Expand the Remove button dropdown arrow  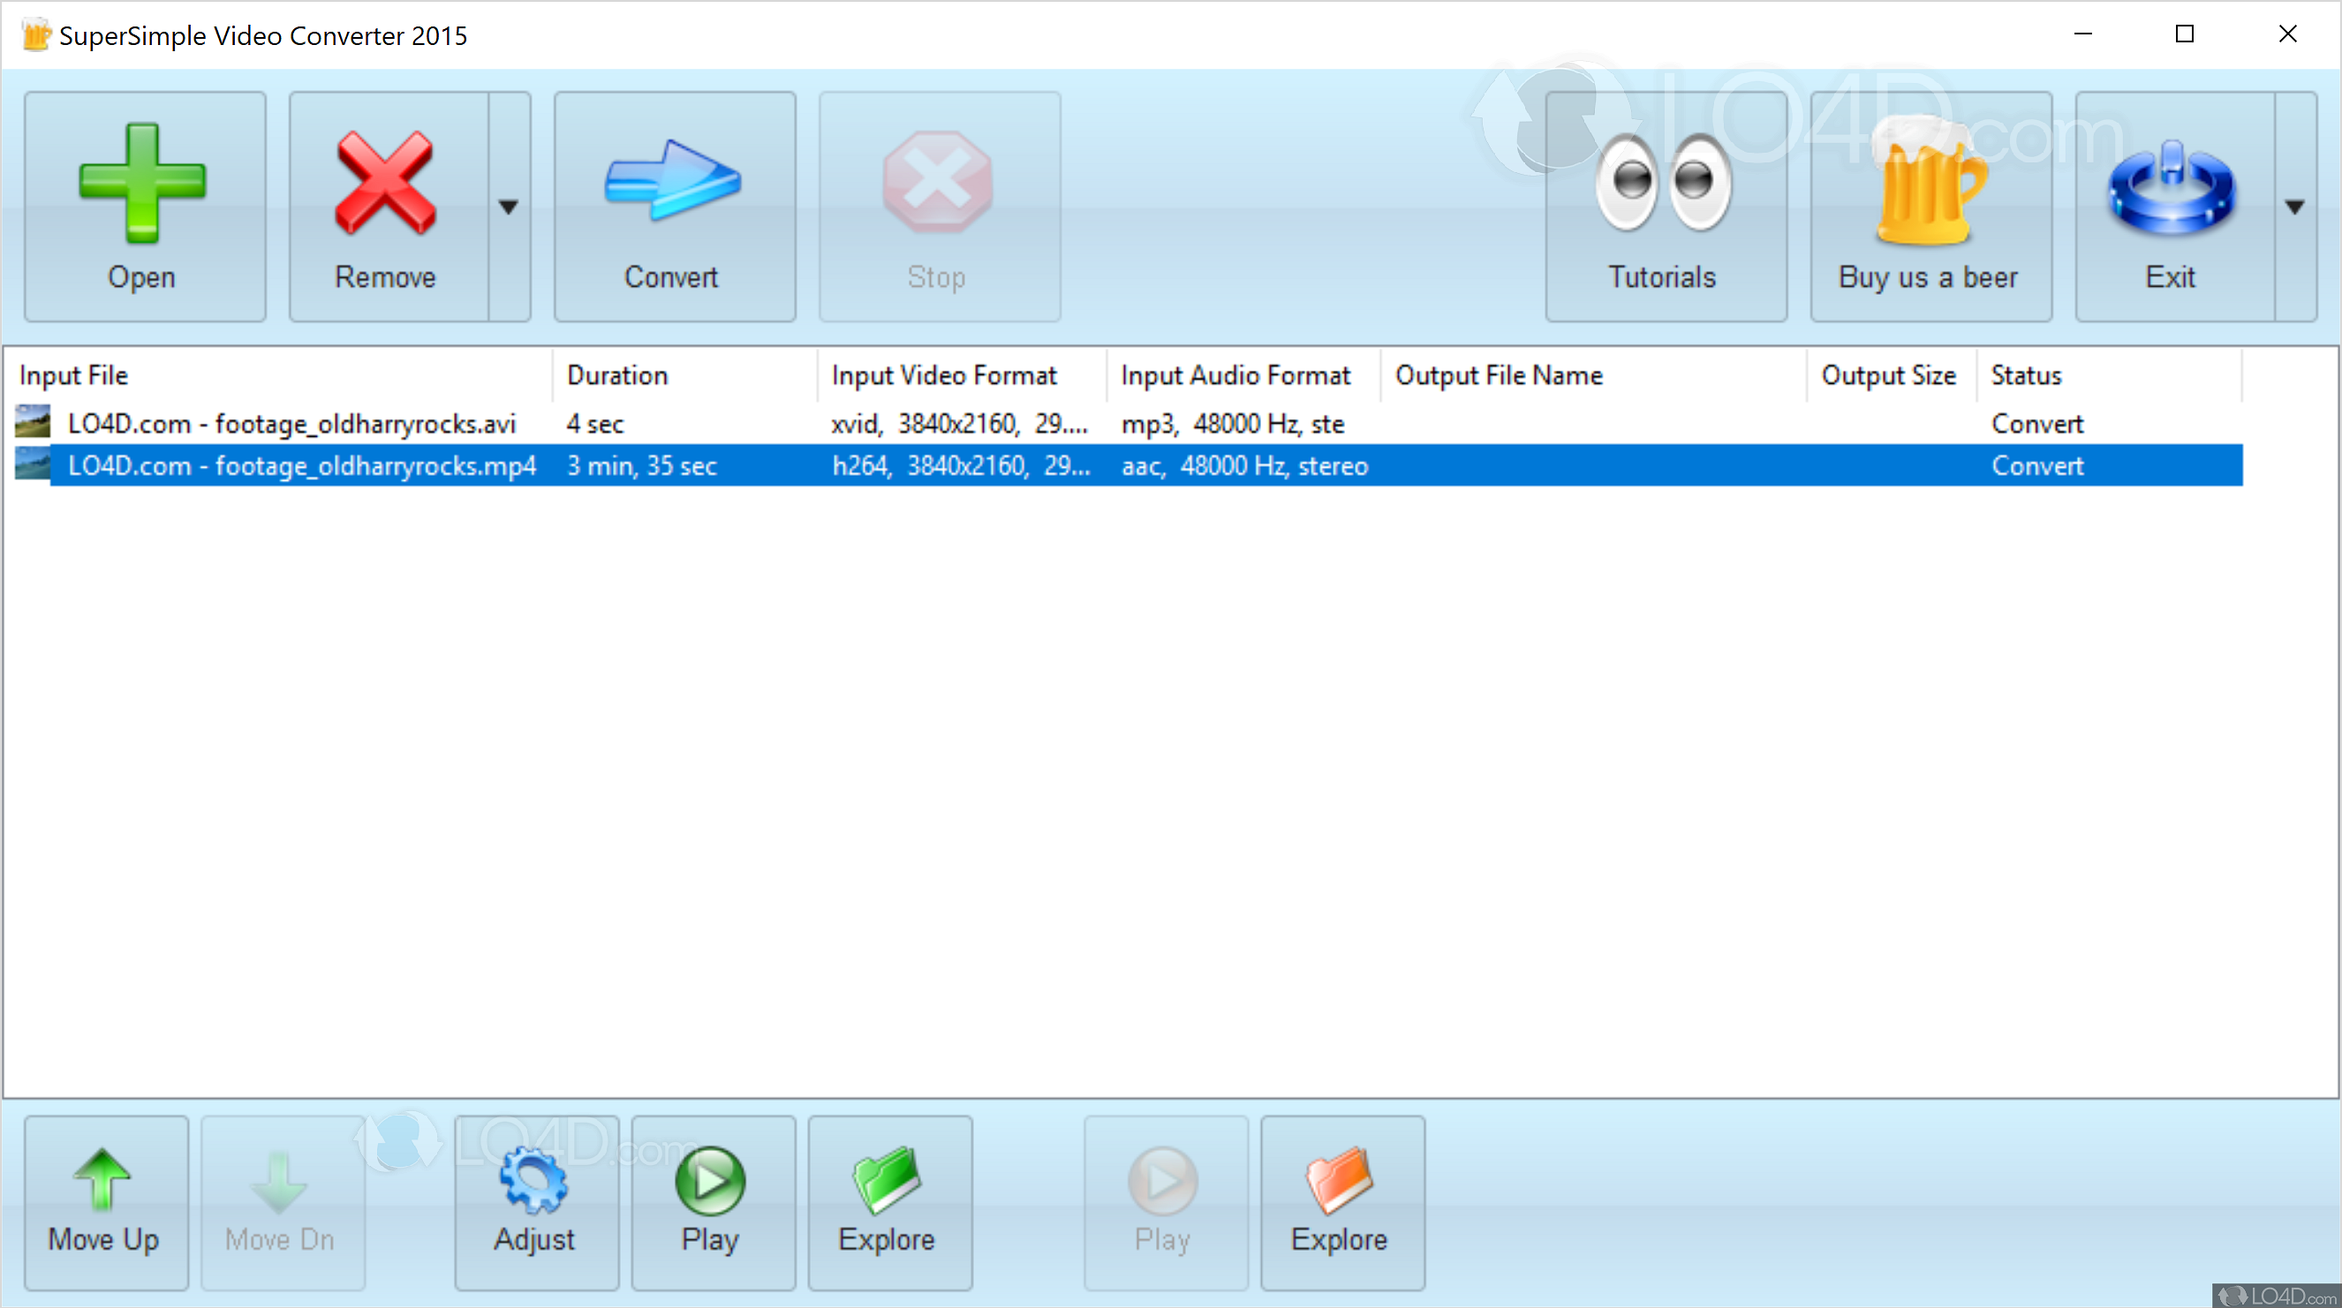pyautogui.click(x=510, y=207)
